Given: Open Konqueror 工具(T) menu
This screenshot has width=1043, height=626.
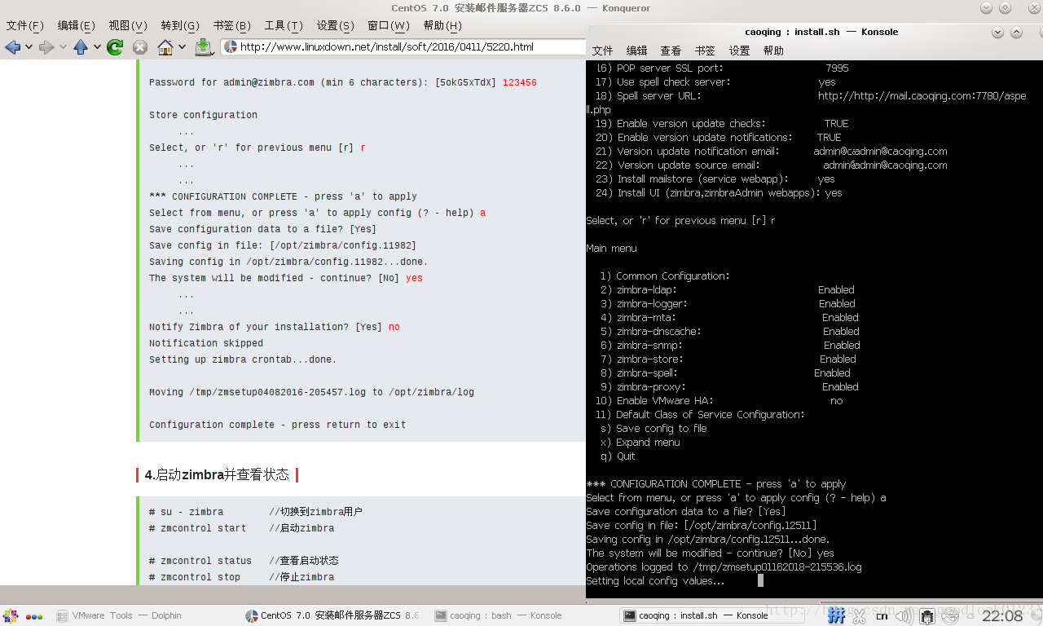Looking at the screenshot, I should 284,26.
